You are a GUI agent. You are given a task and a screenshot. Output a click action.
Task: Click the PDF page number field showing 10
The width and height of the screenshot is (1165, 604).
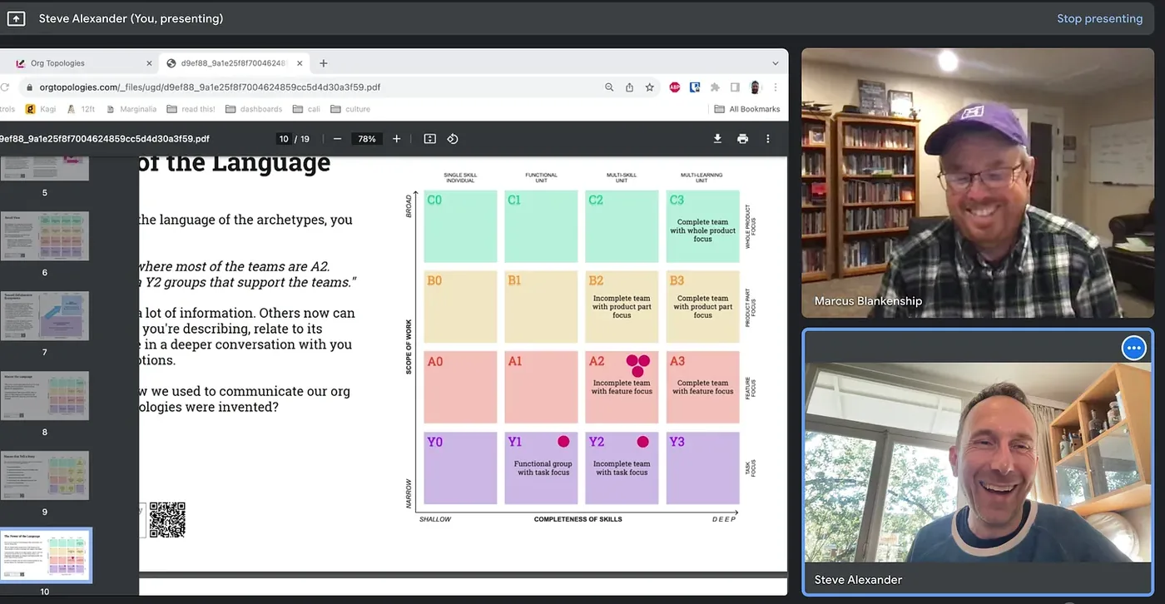[x=285, y=139]
